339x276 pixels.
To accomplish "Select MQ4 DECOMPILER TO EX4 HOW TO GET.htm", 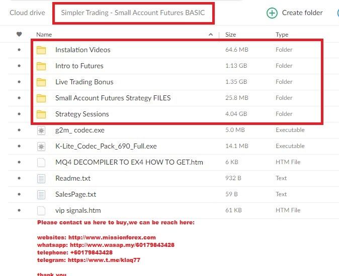I will [130, 162].
